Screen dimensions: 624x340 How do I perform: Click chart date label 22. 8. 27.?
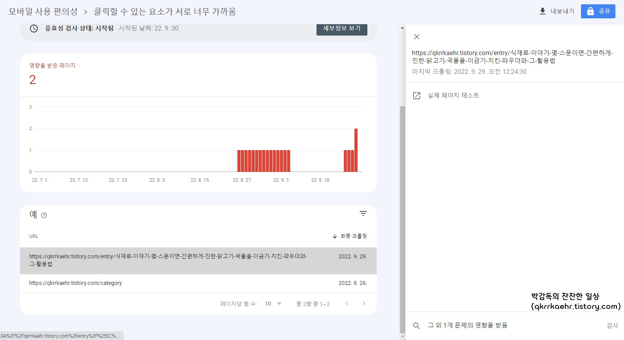pyautogui.click(x=243, y=180)
